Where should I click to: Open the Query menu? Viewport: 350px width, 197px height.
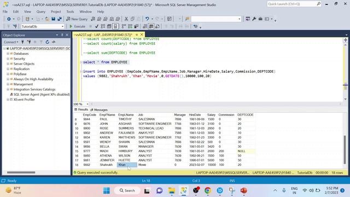pyautogui.click(x=41, y=11)
